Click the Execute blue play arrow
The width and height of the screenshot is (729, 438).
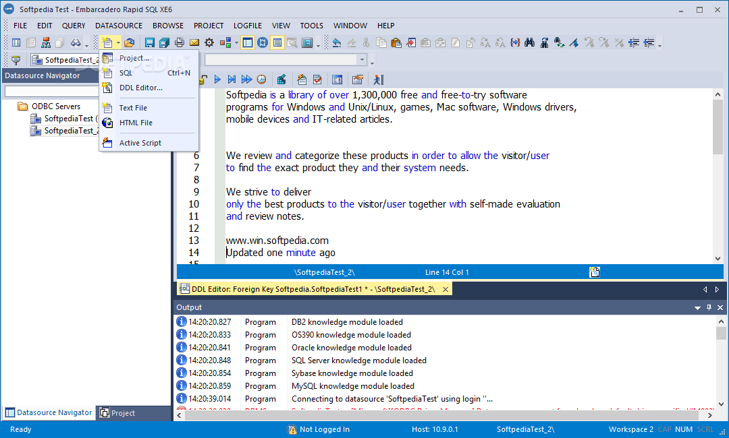[x=217, y=80]
